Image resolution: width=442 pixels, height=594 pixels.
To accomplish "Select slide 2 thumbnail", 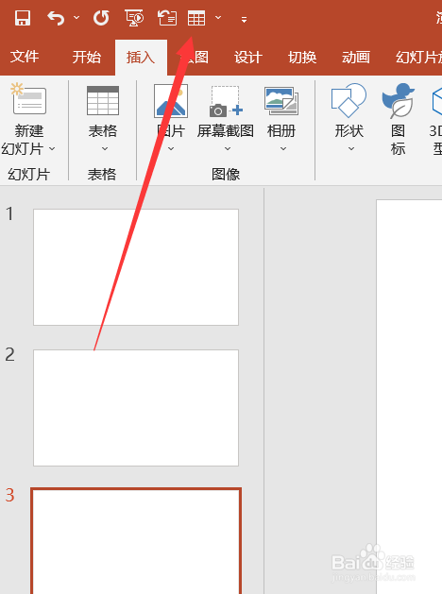I will tap(136, 408).
